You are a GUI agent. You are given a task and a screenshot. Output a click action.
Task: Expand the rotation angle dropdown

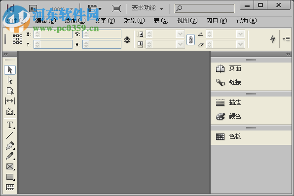[x=240, y=34]
